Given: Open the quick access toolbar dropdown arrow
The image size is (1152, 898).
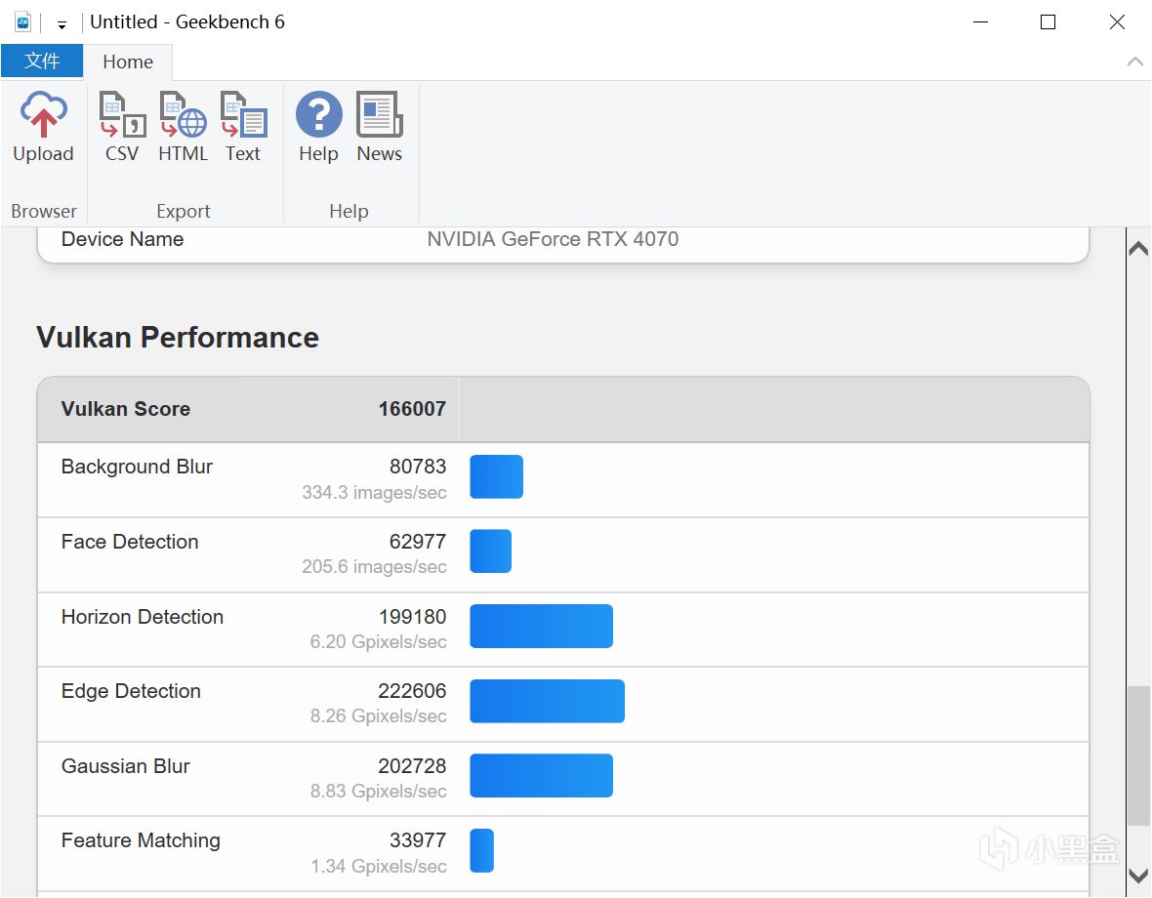Looking at the screenshot, I should 62,25.
